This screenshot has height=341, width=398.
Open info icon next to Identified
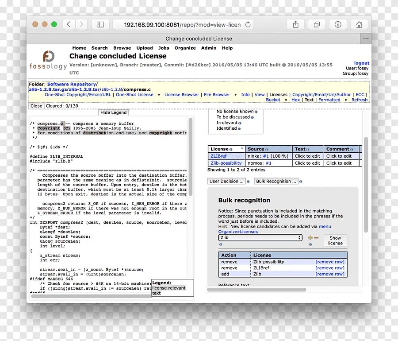pos(239,128)
